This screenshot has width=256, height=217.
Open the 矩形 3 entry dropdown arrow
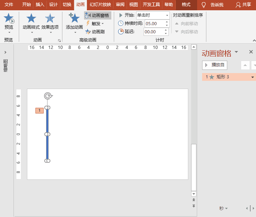click(x=252, y=77)
